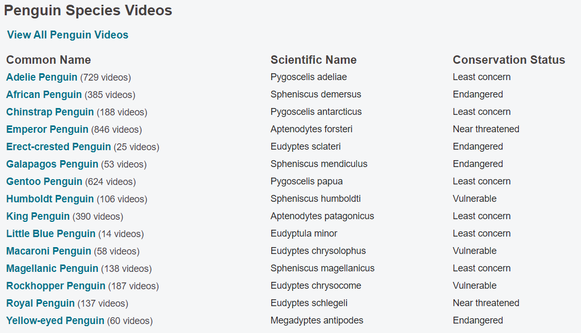The height and width of the screenshot is (333, 581).
Task: Click the Common Name column heading
Action: click(x=48, y=60)
